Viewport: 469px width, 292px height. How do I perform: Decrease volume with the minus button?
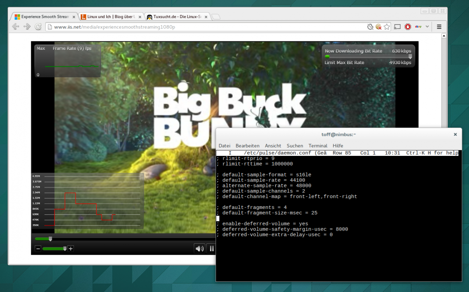pos(38,249)
